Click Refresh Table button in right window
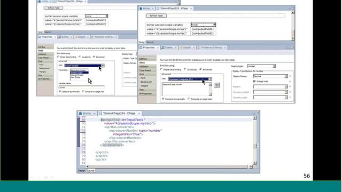 157,15
